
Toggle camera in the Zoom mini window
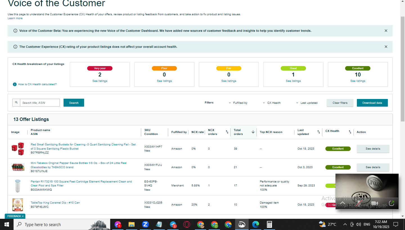coord(374,203)
